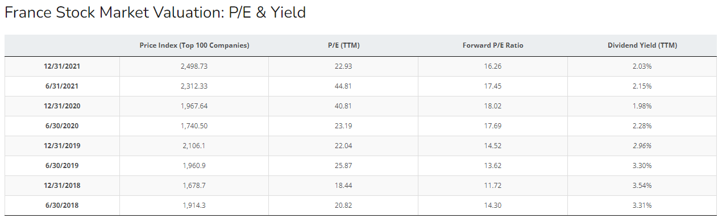Image resolution: width=718 pixels, height=218 pixels.
Task: Select the 12/31/2021 row date
Action: [62, 66]
